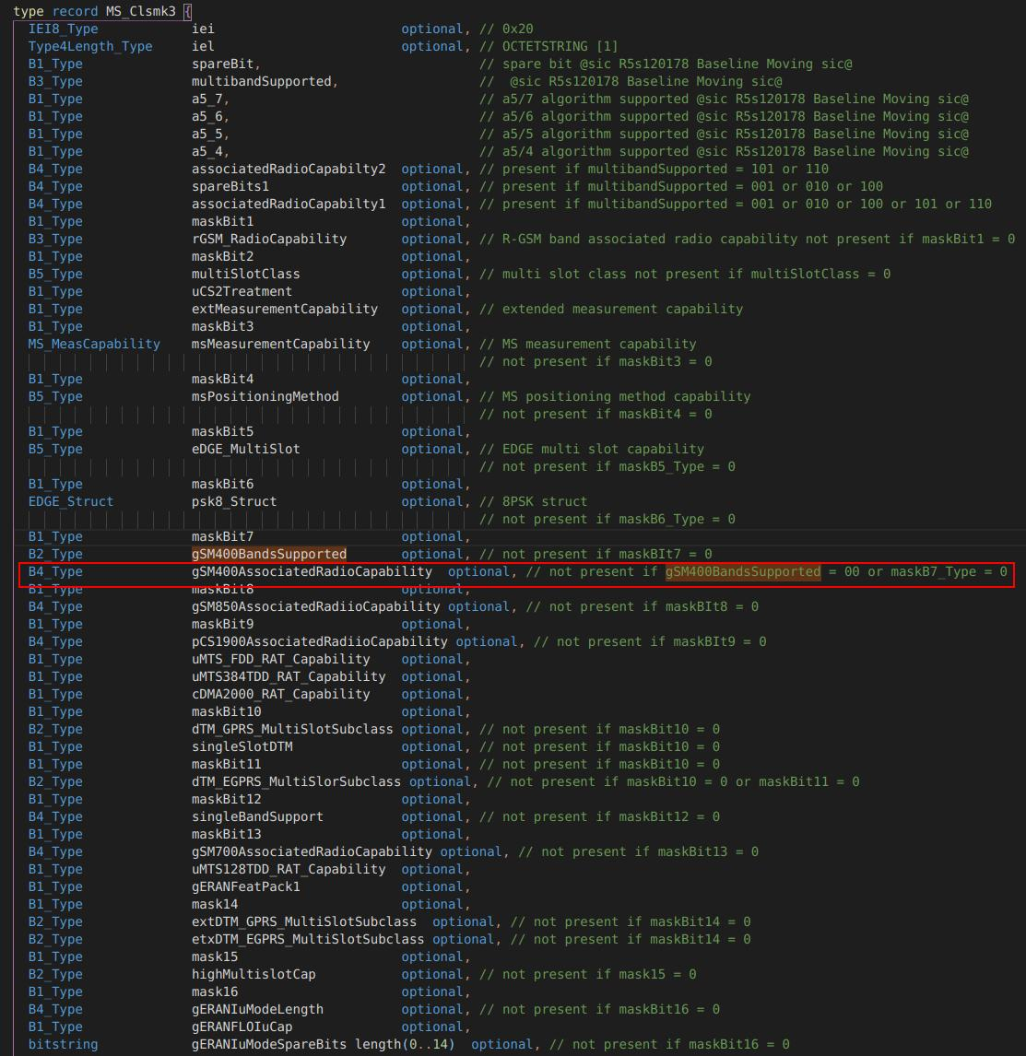Click the Type4Length_Type type name
1026x1056 pixels.
click(x=89, y=46)
